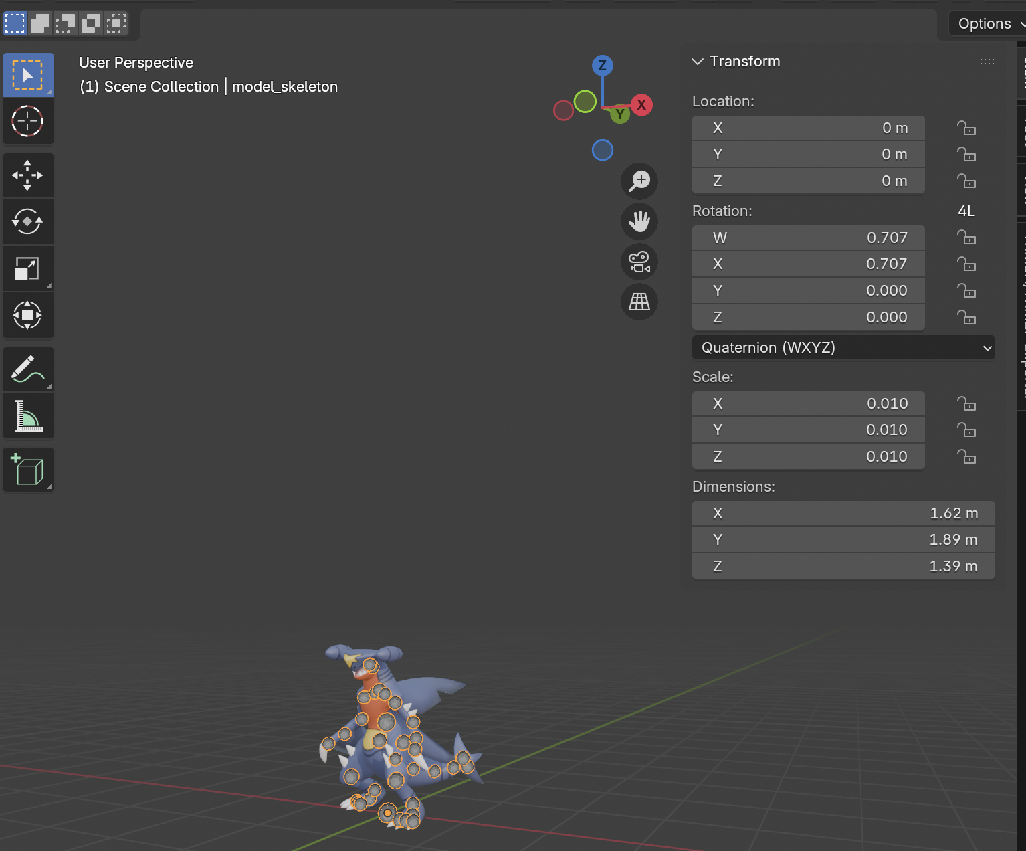Lock Rotation W value
This screenshot has height=851, width=1026.
coord(966,238)
